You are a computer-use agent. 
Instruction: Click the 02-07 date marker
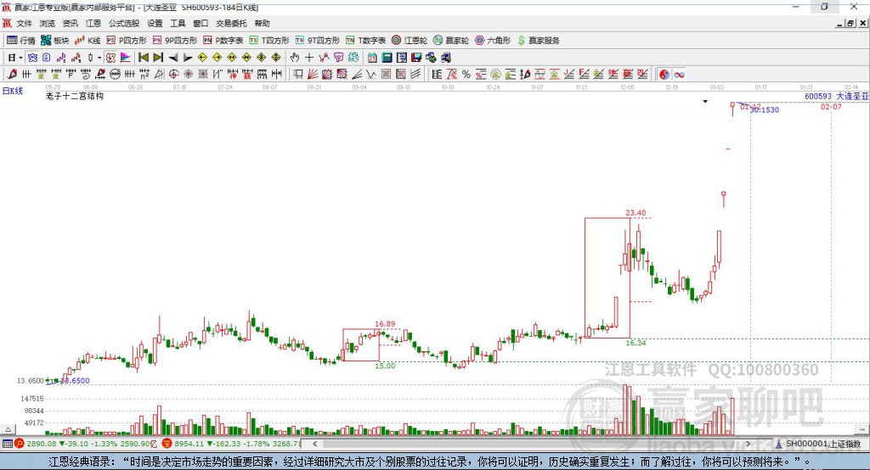[x=831, y=106]
